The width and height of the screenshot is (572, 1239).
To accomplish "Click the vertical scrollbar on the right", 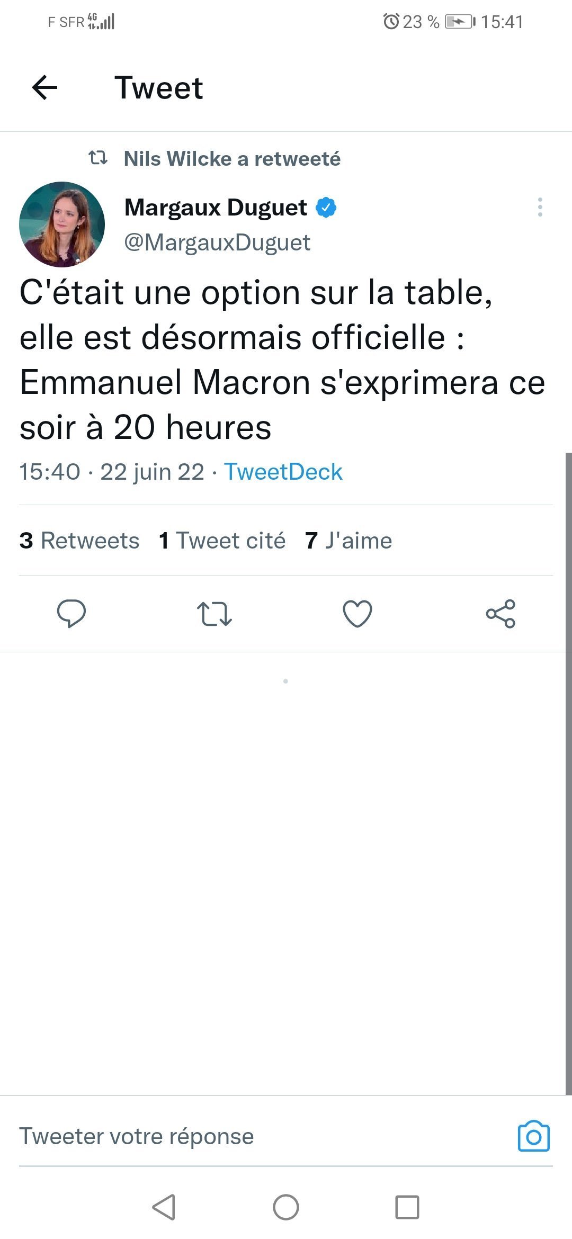I will click(568, 773).
